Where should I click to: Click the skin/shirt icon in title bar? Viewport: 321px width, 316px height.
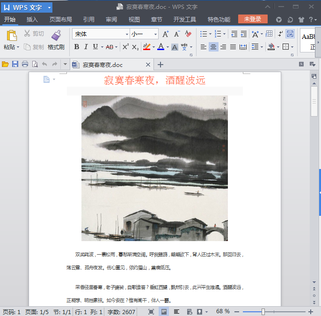coord(301,20)
